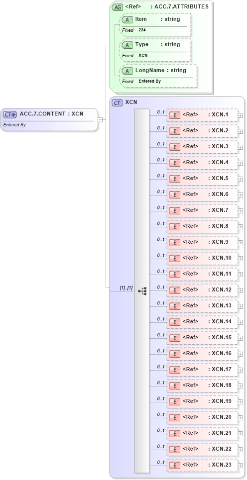Expand the XCN.6 element
This screenshot has height=480, width=247.
(x=240, y=195)
